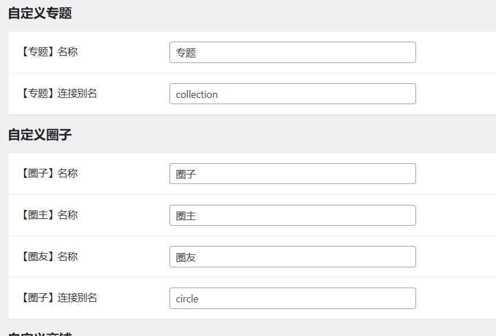Click the 【圈主】名称 label
The image size is (496, 336).
pyautogui.click(x=50, y=215)
